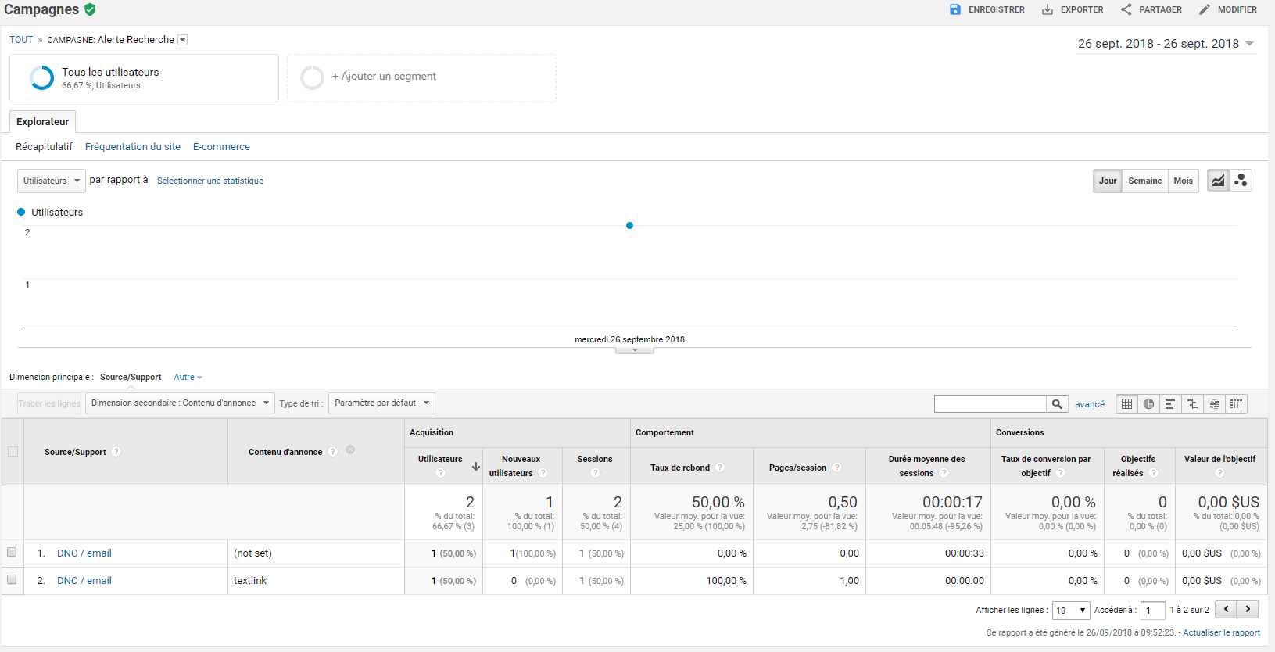Tick checkbox for row 2 textlink

click(x=12, y=579)
